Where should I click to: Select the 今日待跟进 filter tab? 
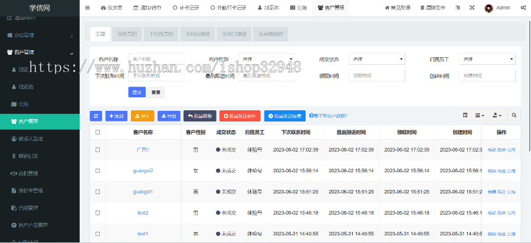click(198, 34)
